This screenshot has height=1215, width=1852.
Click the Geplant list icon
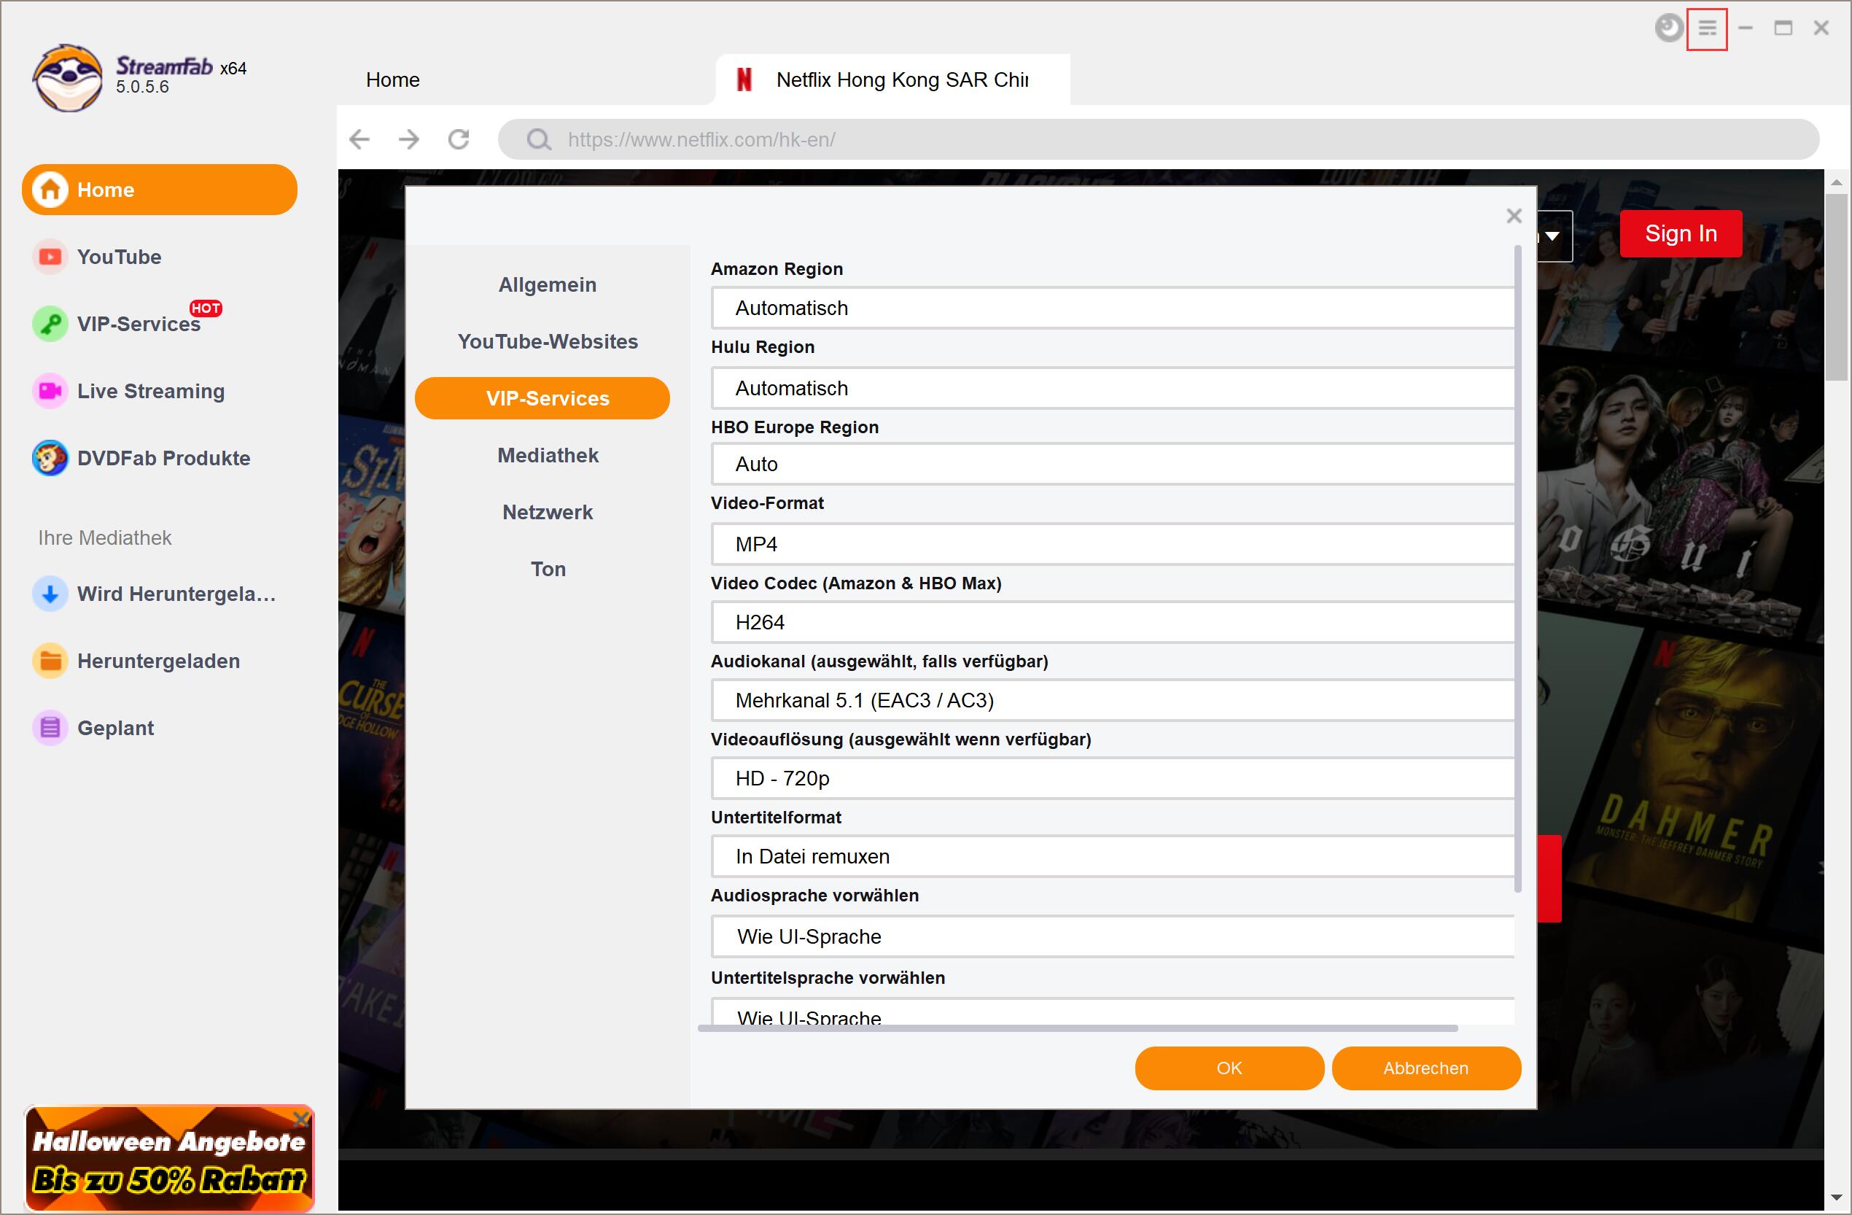pyautogui.click(x=50, y=728)
